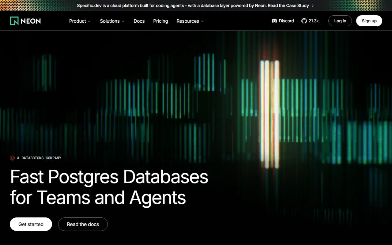This screenshot has height=245, width=392.
Task: Select the Solutions menu label
Action: pyautogui.click(x=110, y=21)
